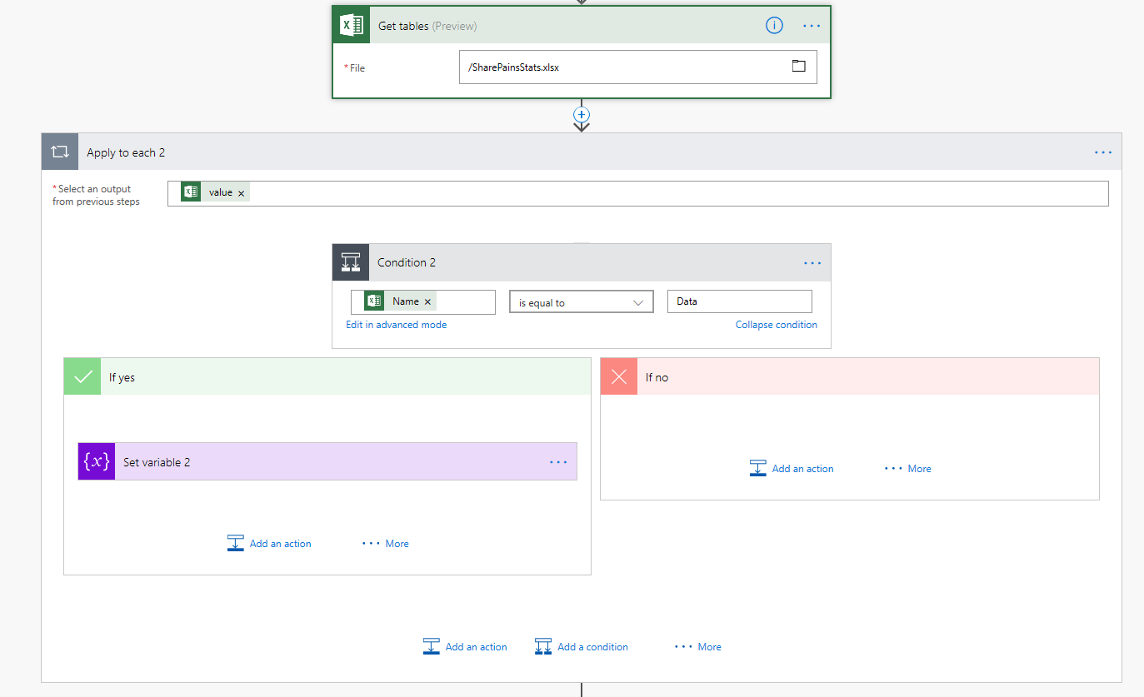Image resolution: width=1144 pixels, height=697 pixels.
Task: Expand the Set variable 2 action
Action: click(327, 461)
